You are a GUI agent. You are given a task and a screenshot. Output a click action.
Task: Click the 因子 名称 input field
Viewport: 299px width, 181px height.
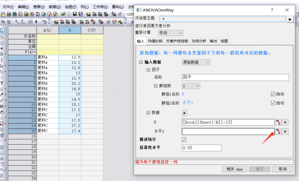[x=235, y=77]
